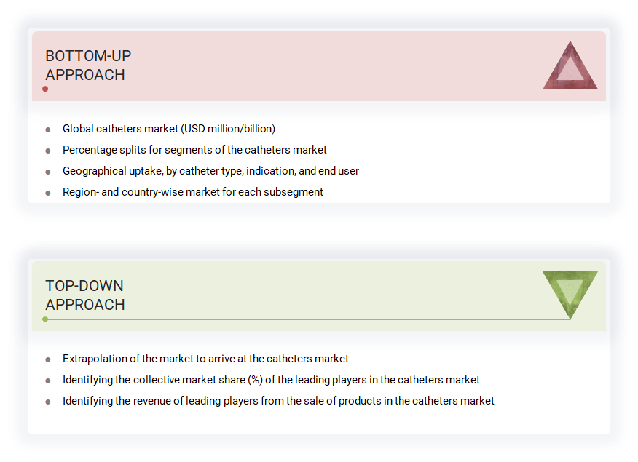This screenshot has height=462, width=638.
Task: Click Region- and country-wise market text
Action: [x=193, y=192]
